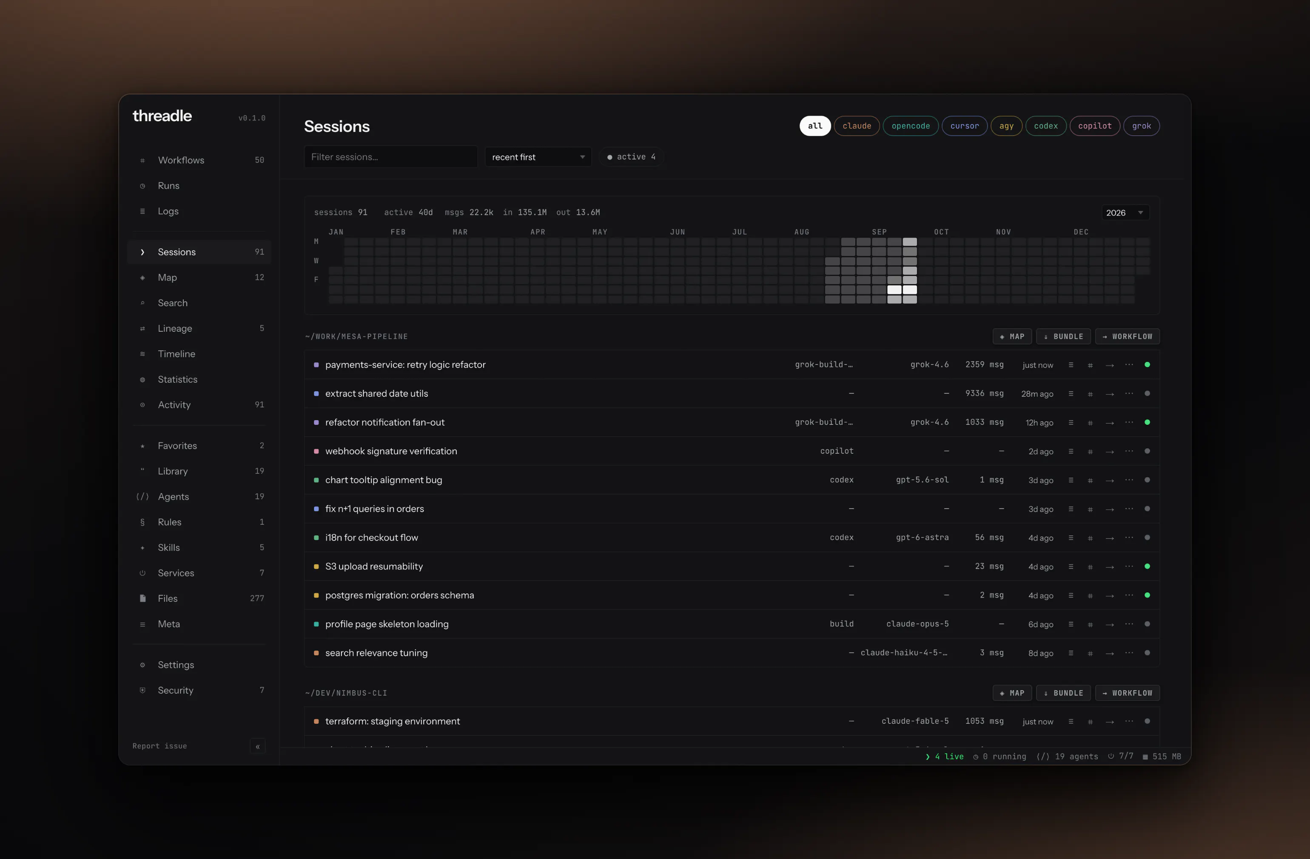Click the Favorites star icon

point(142,446)
